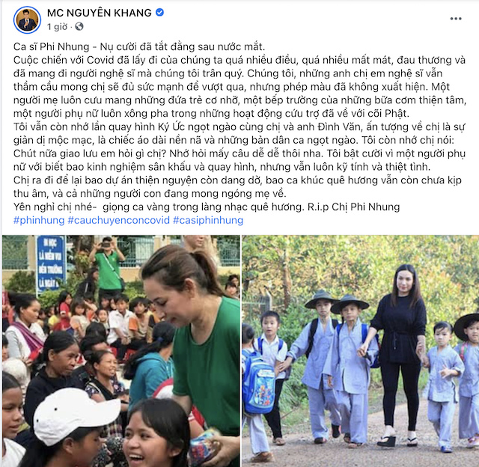Click the man in green holding a camera

(107, 266)
